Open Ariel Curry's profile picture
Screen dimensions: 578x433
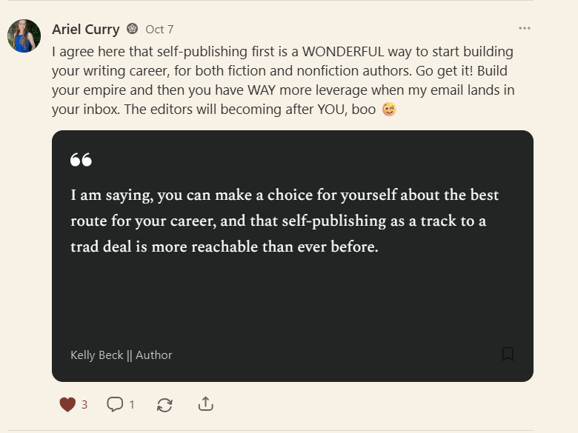pos(24,36)
